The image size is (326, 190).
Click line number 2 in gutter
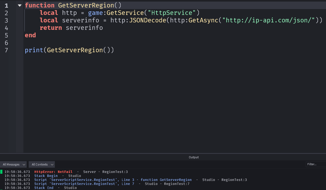6,13
